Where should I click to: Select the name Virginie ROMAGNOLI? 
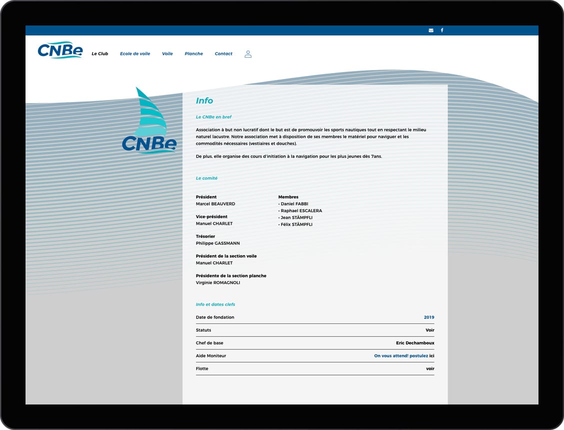click(218, 283)
